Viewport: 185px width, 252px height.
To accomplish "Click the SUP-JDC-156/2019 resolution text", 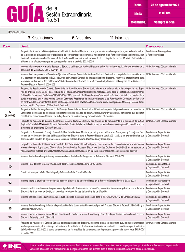I will (x=82, y=97).
